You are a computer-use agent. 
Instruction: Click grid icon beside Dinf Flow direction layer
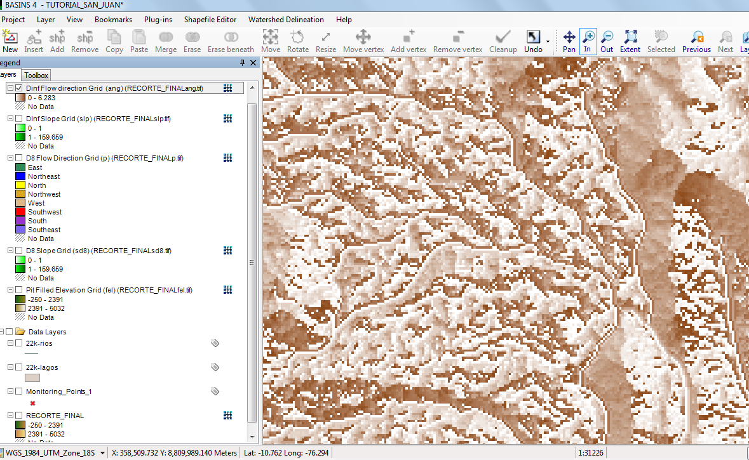click(228, 88)
